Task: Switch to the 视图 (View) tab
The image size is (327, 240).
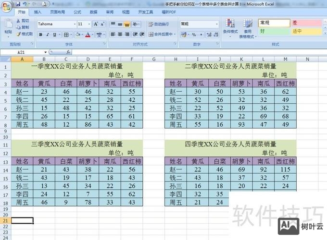Action: click(x=126, y=12)
